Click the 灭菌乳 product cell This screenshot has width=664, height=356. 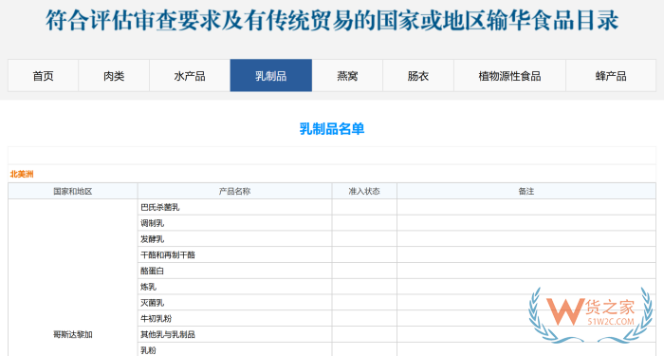tap(234, 303)
